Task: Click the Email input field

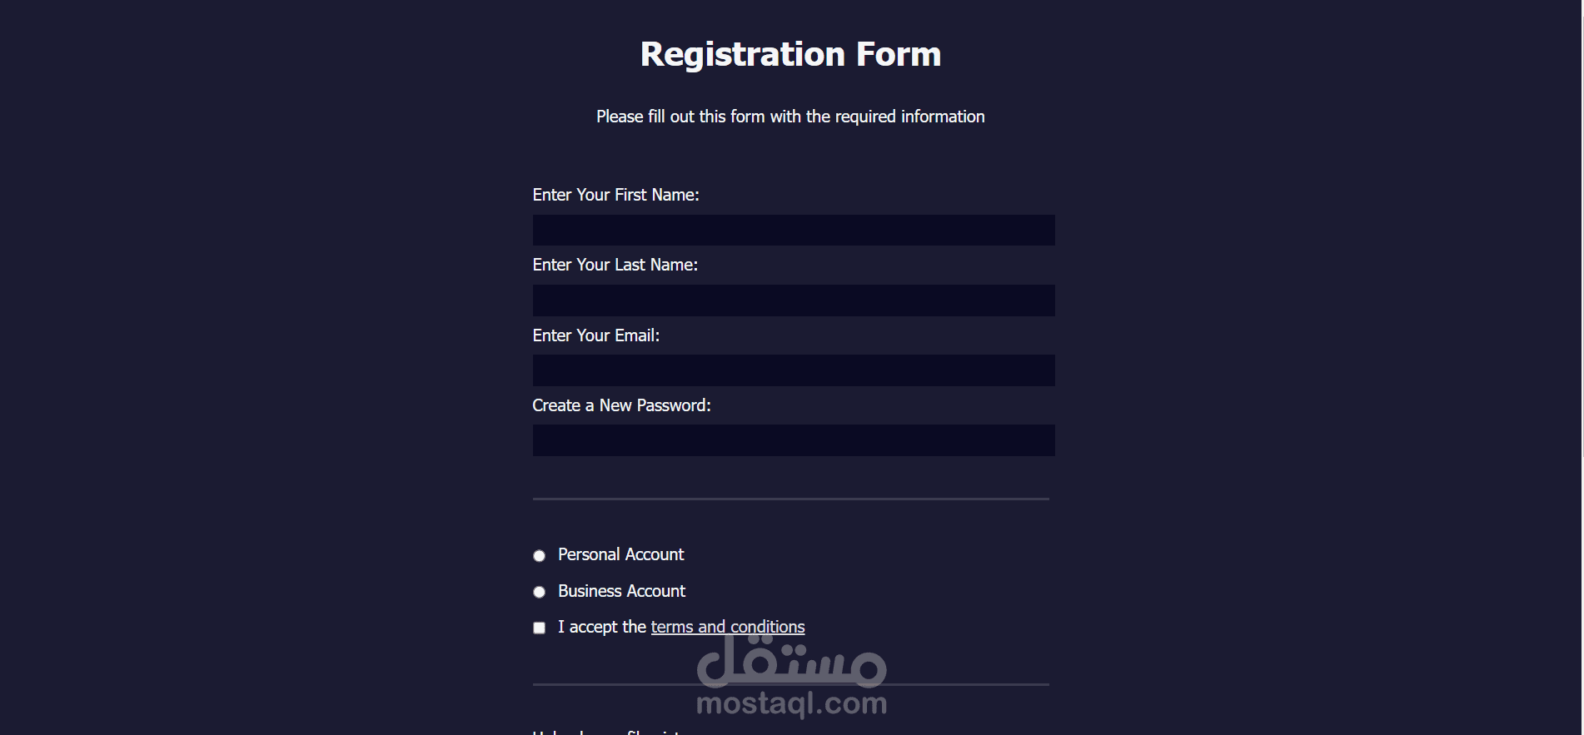Action: tap(793, 370)
